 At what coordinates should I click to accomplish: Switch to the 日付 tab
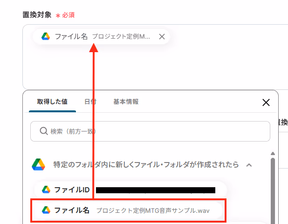tap(90, 102)
